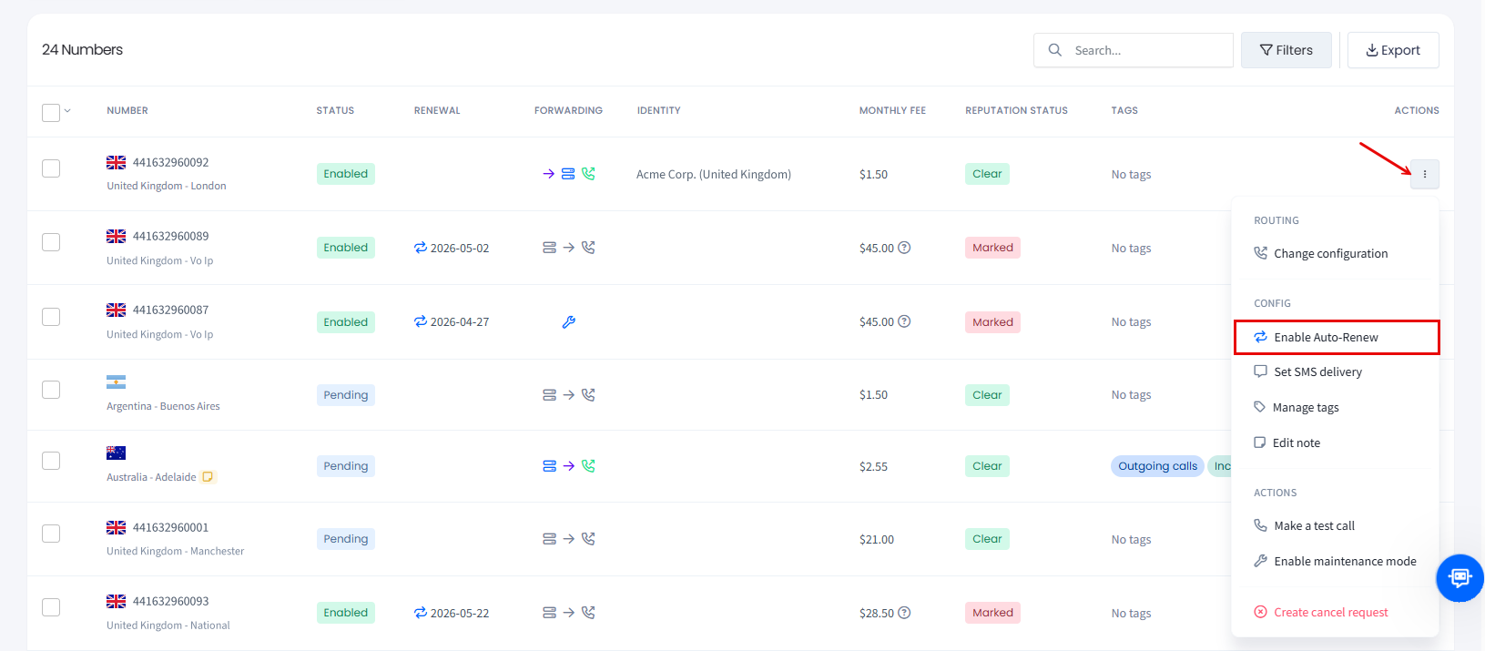Choose Set SMS delivery from the menu

1336,371
